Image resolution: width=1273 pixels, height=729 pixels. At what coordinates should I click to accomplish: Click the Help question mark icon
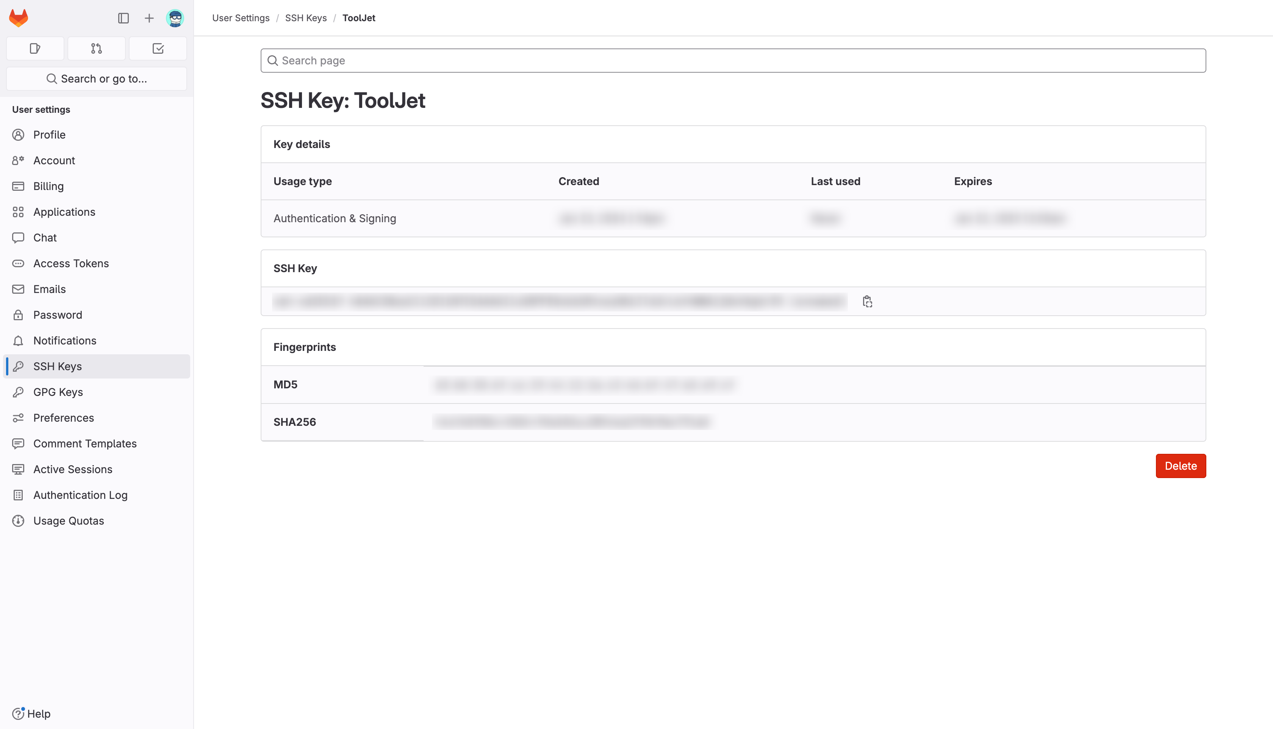pos(18,713)
